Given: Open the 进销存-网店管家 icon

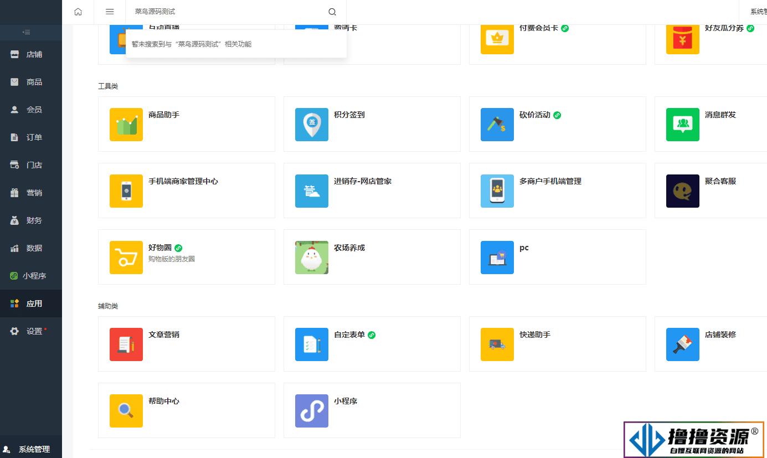Looking at the screenshot, I should click(312, 191).
